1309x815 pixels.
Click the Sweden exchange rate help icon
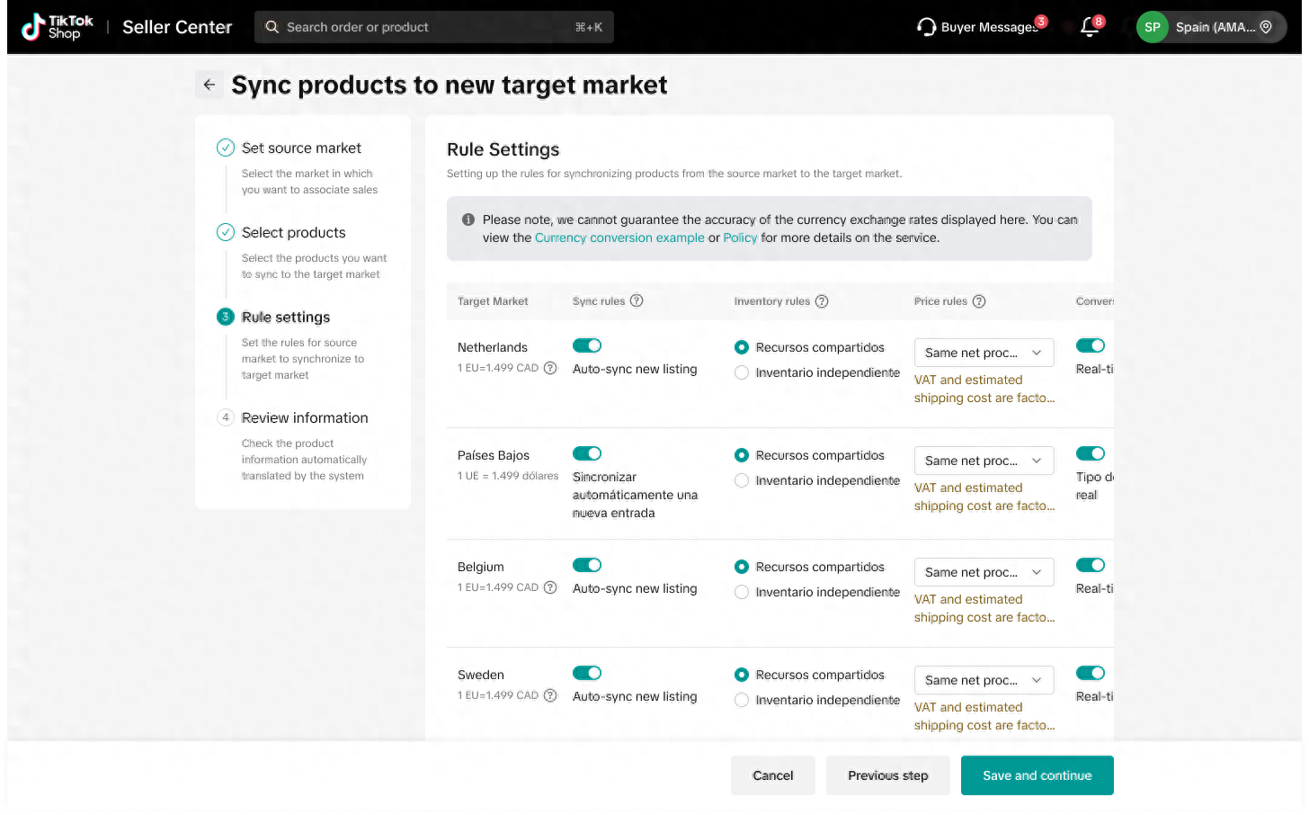coord(550,695)
